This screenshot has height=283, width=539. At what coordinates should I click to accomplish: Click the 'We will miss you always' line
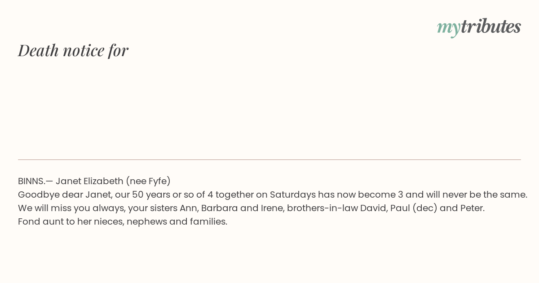251,208
